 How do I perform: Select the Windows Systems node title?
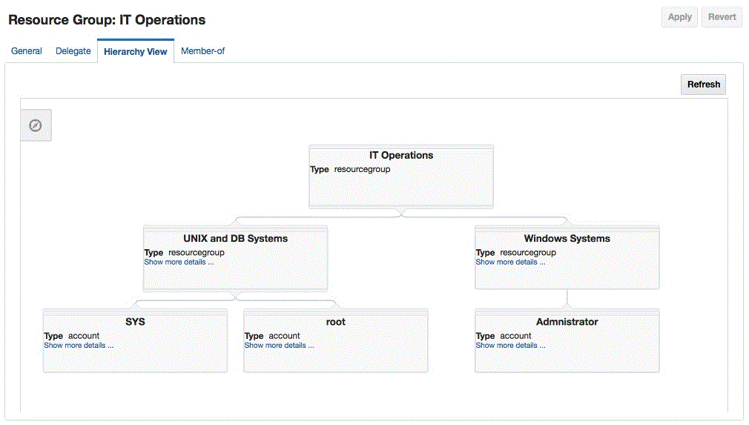pos(567,238)
